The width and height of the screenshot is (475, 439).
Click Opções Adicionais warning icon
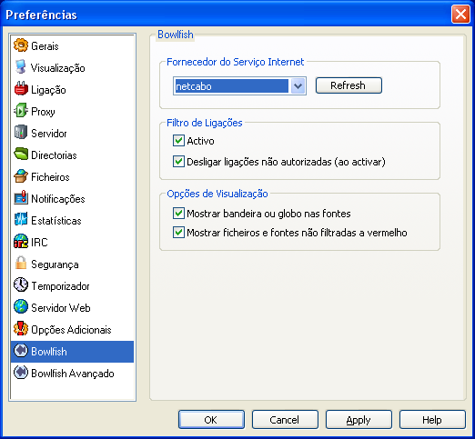(x=21, y=329)
